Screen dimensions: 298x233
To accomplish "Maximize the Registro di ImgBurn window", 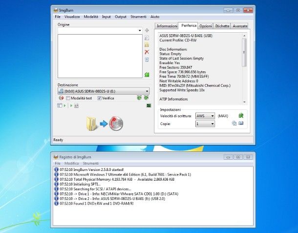I will coord(238,157).
